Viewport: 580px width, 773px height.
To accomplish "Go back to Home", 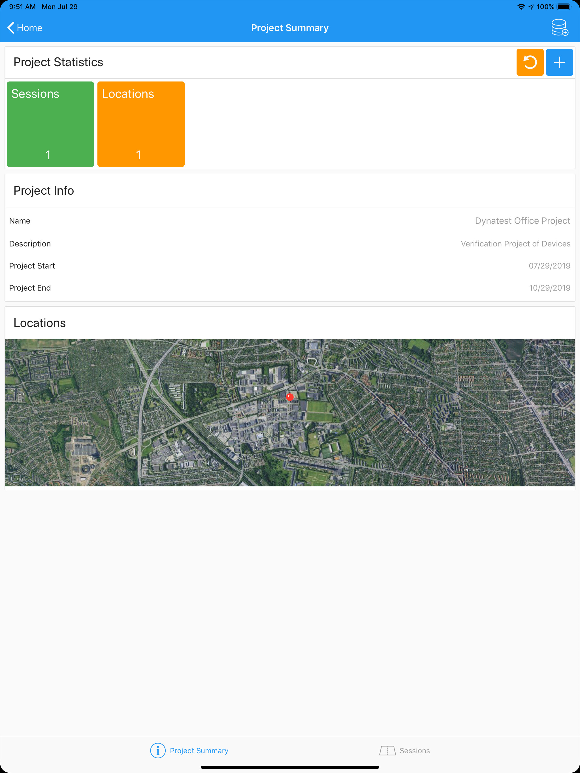I will (x=24, y=28).
